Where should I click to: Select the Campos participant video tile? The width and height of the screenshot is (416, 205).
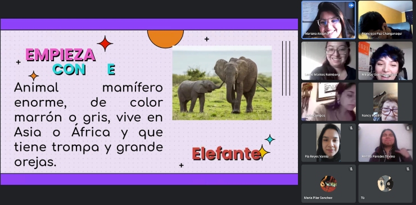click(x=328, y=102)
